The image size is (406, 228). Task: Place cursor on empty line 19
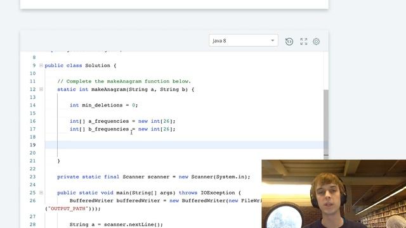coord(184,145)
